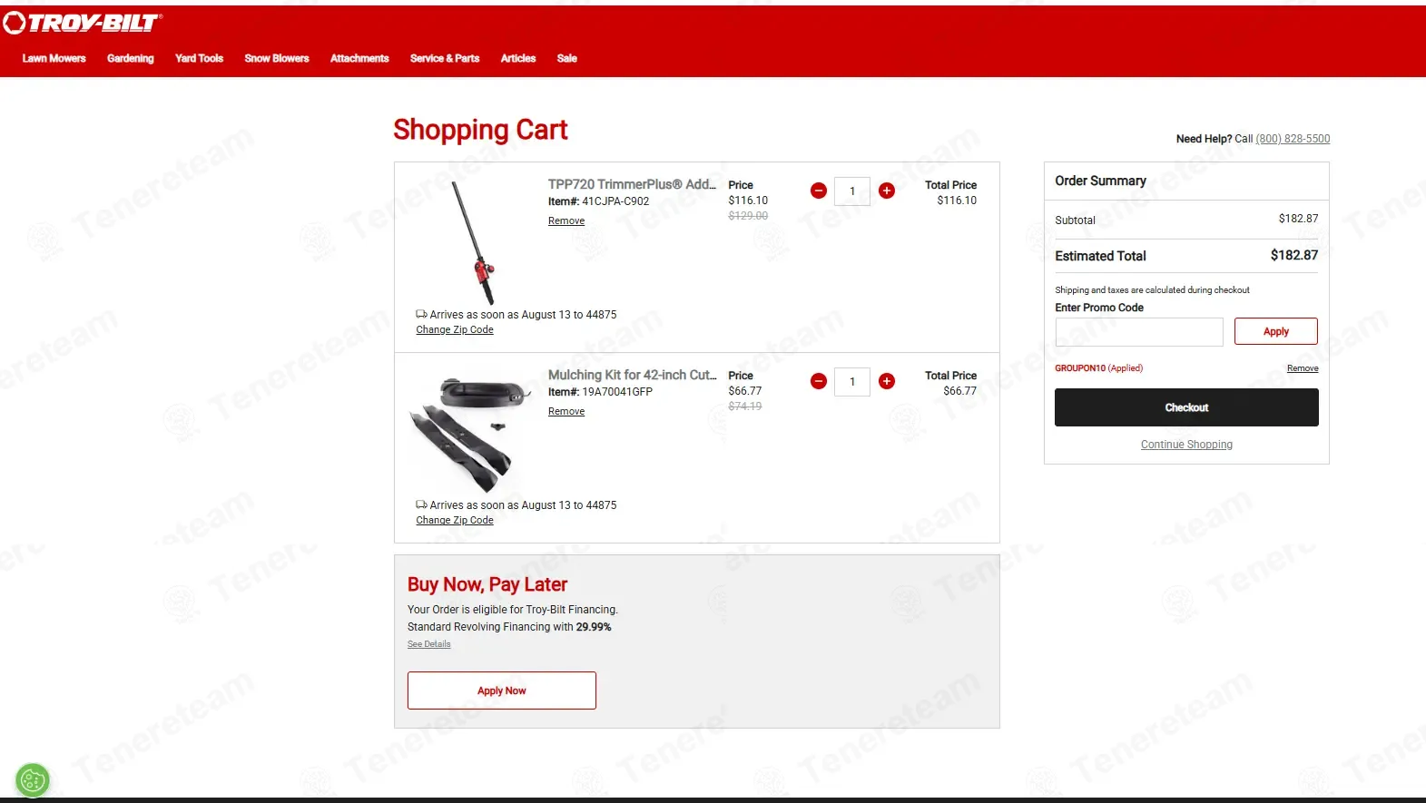Click the TrimmerPlus struck-through $129.00 price
1426x803 pixels.
click(748, 216)
